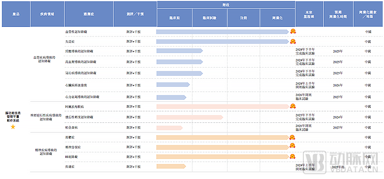Click the approval badge on 阿爾茨海默病 row
This screenshot has height=179, width=384.
(x=293, y=106)
